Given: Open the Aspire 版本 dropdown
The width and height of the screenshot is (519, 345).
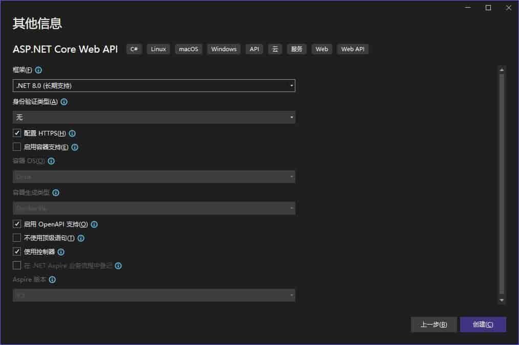Looking at the screenshot, I should [154, 295].
